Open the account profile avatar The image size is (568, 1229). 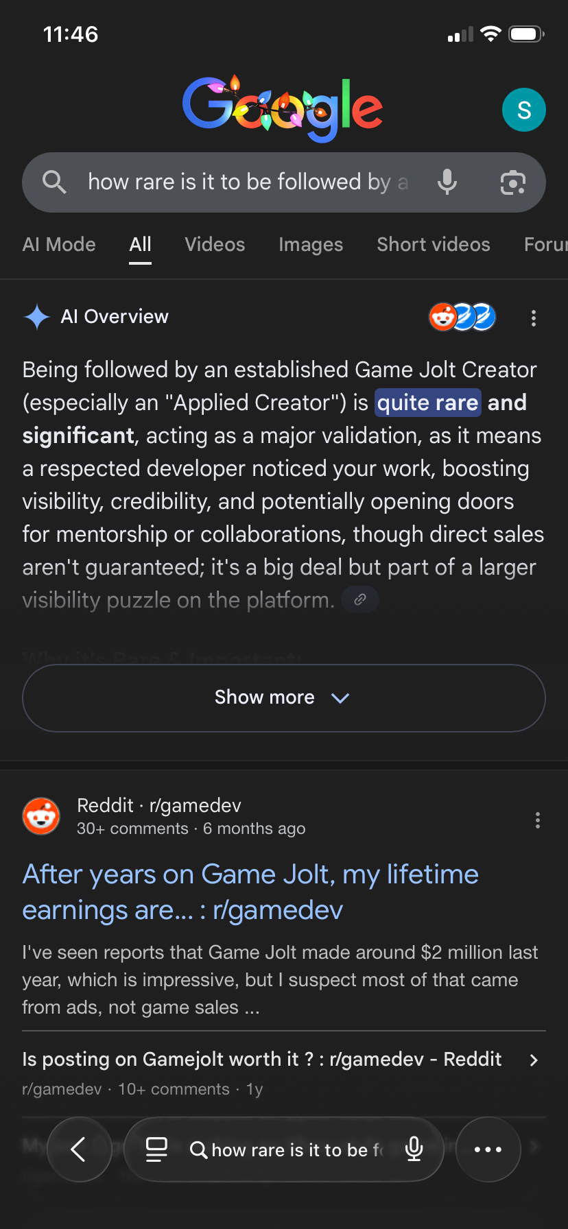(x=523, y=110)
